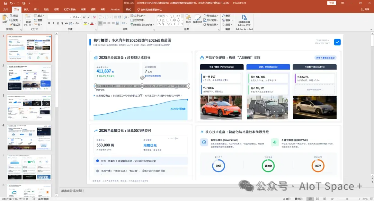Screen dimensions: 374x201
Task: Select slide 2 thumbnail
Action: [x=29, y=78]
